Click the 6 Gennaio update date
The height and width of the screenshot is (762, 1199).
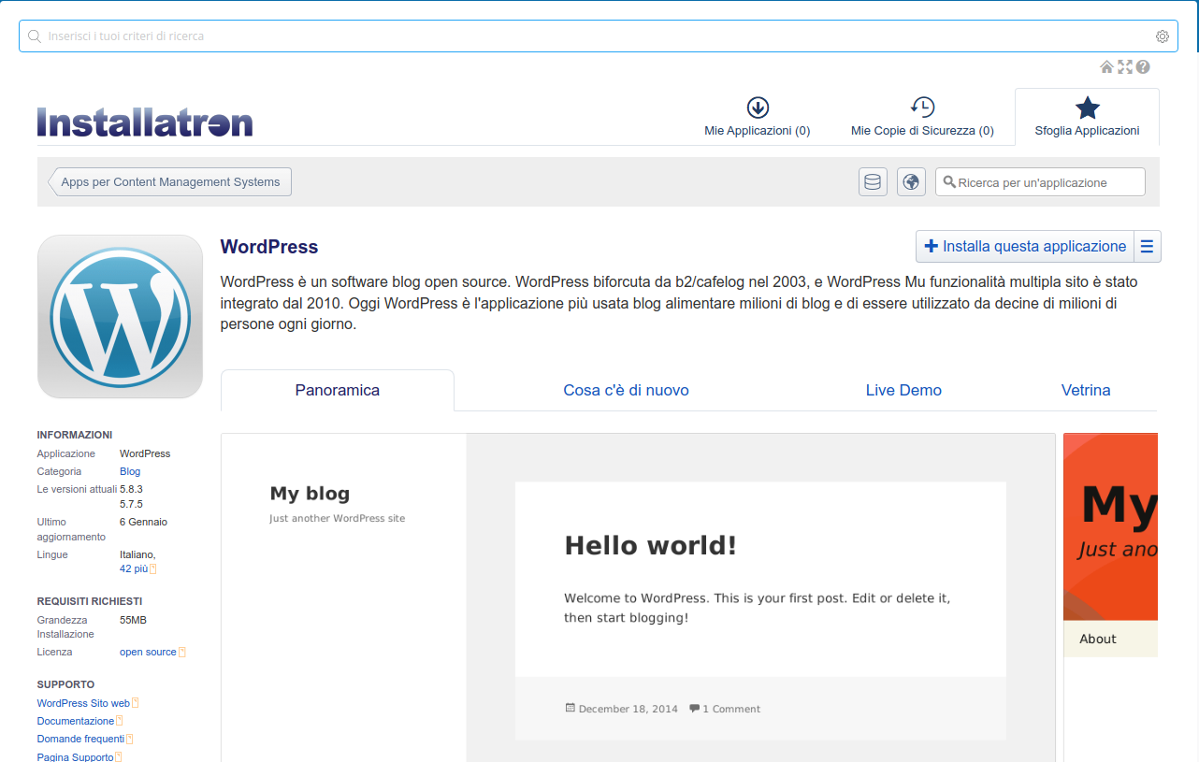[143, 522]
